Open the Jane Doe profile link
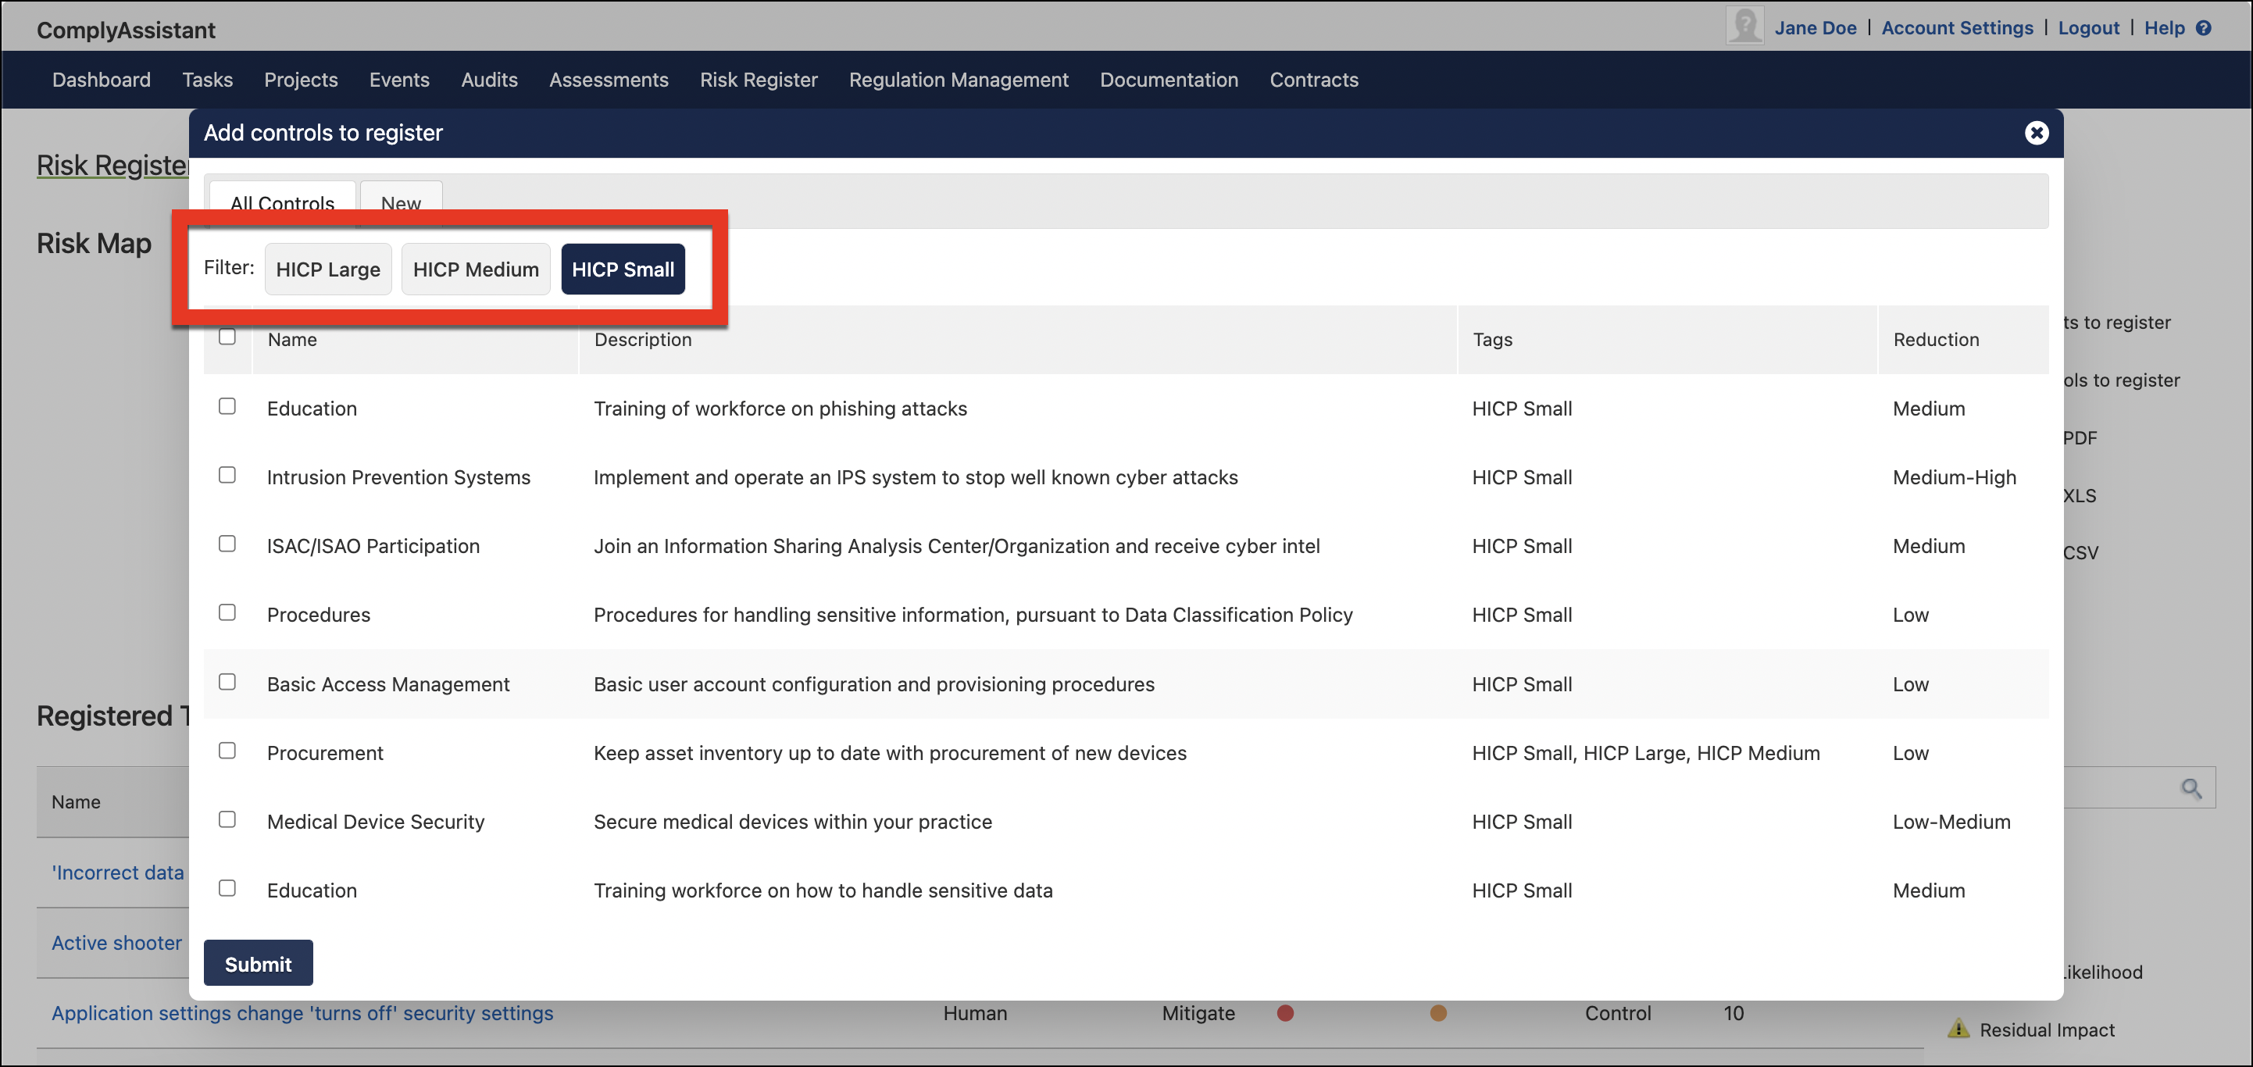Viewport: 2253px width, 1067px height. point(1816,28)
